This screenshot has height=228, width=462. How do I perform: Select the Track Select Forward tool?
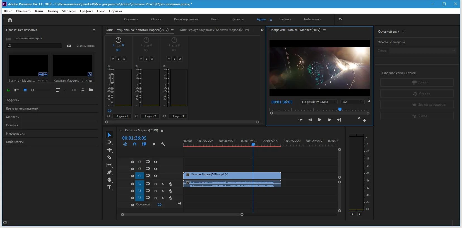pos(109,142)
